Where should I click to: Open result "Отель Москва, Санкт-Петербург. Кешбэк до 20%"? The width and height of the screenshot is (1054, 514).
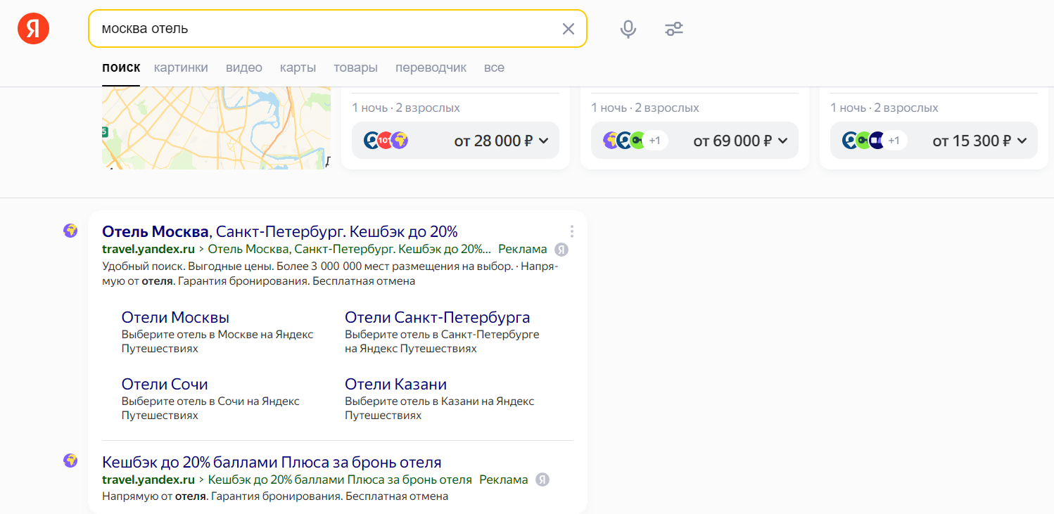(280, 231)
